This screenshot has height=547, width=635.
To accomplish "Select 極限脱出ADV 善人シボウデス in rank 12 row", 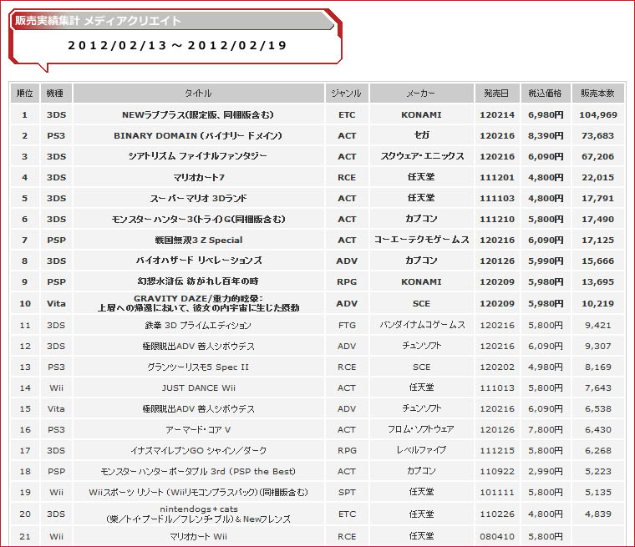I will click(199, 347).
